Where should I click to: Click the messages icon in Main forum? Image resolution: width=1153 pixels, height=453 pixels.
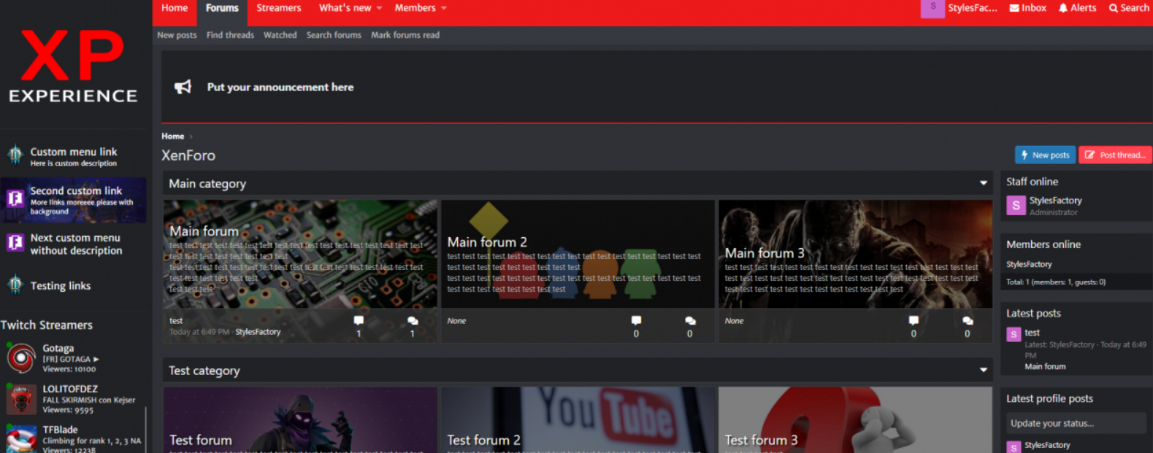[413, 320]
